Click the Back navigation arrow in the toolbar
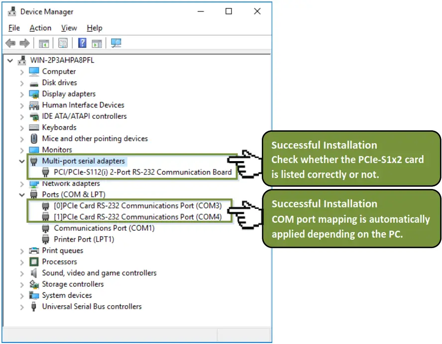This screenshot has height=344, width=442. click(x=10, y=43)
